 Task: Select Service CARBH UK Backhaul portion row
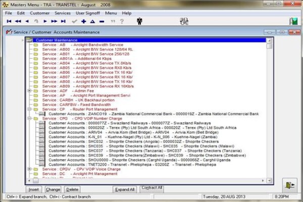pos(78,100)
